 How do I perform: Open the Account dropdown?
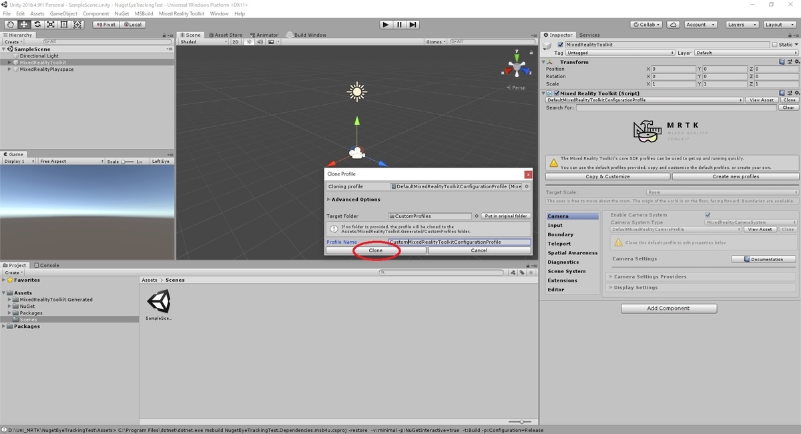click(x=700, y=25)
